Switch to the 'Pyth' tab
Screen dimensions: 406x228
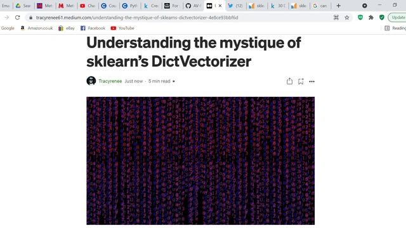tap(130, 6)
